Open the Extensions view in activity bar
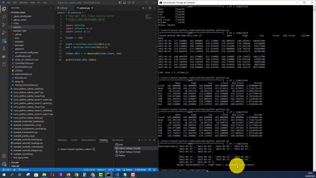The image size is (316, 178). pyautogui.click(x=4, y=41)
